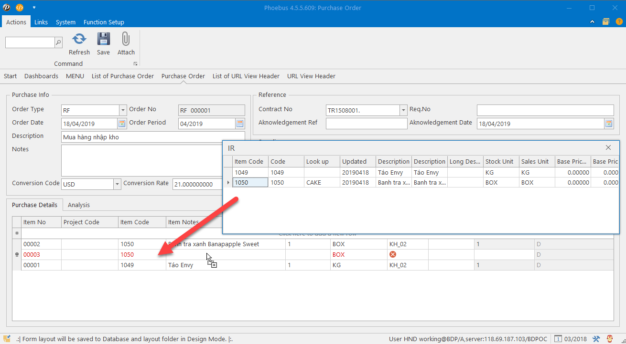This screenshot has width=626, height=344.
Task: Sort by Item No column header
Action: click(x=42, y=222)
